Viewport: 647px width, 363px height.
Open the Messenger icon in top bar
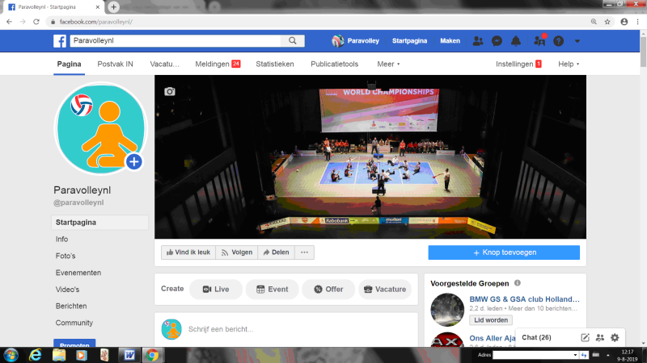(497, 41)
